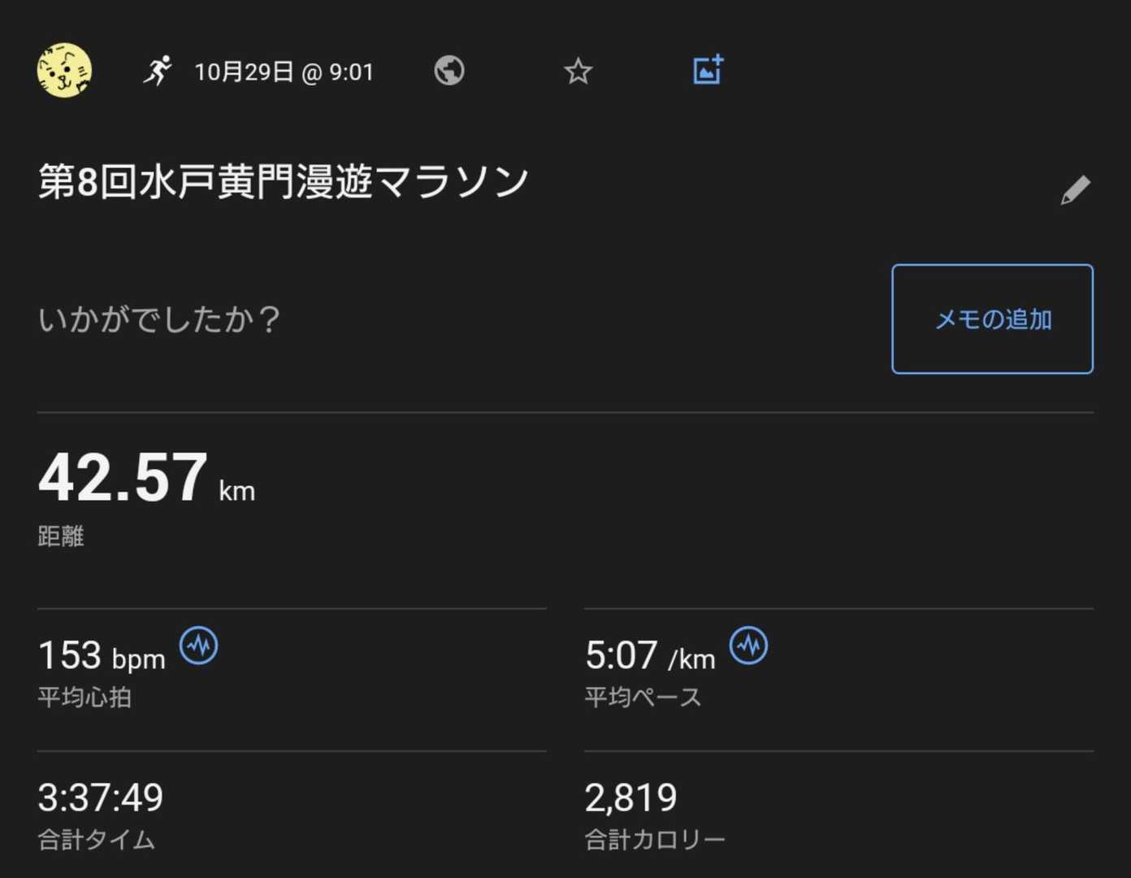Select the activity title 第8回水戸黄門漫遊マラソン
Screen dimensions: 1131x878
pyautogui.click(x=284, y=181)
